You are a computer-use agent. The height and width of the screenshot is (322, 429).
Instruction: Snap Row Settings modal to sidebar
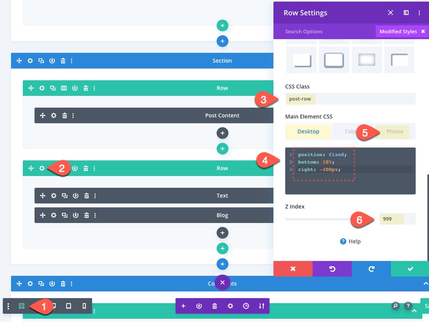(x=406, y=13)
